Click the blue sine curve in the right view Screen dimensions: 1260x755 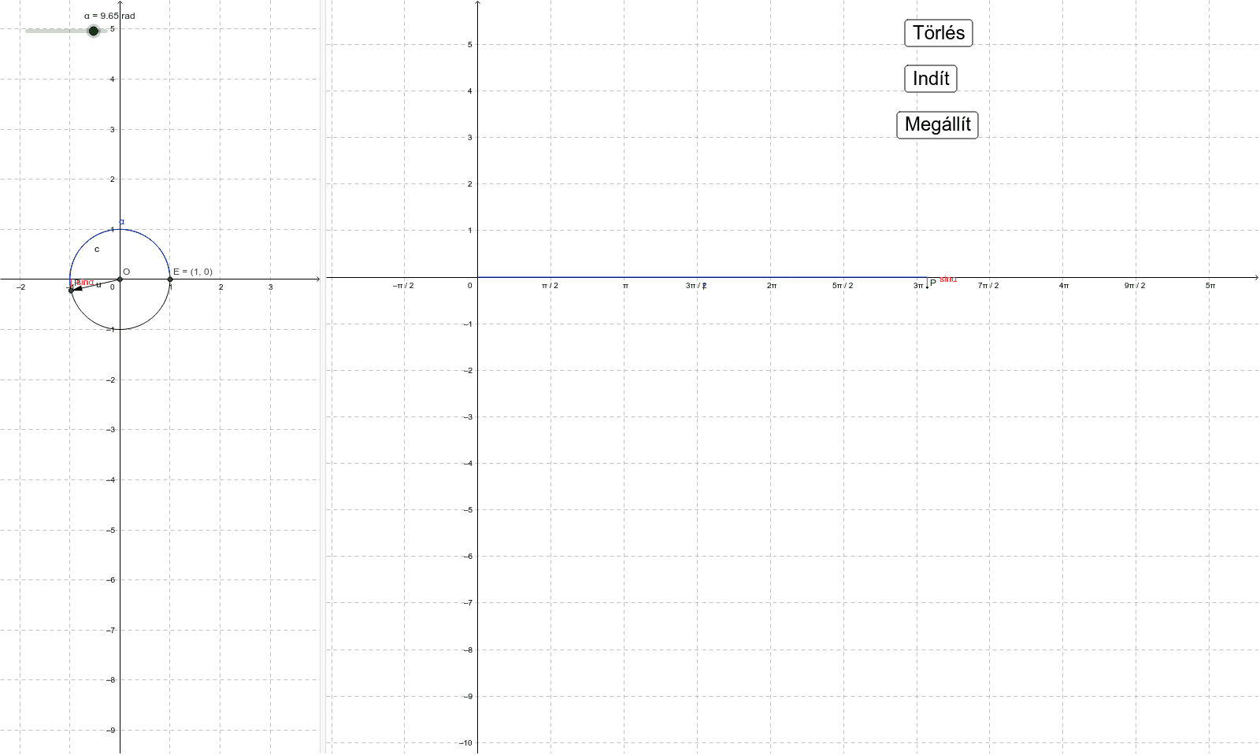pos(709,277)
